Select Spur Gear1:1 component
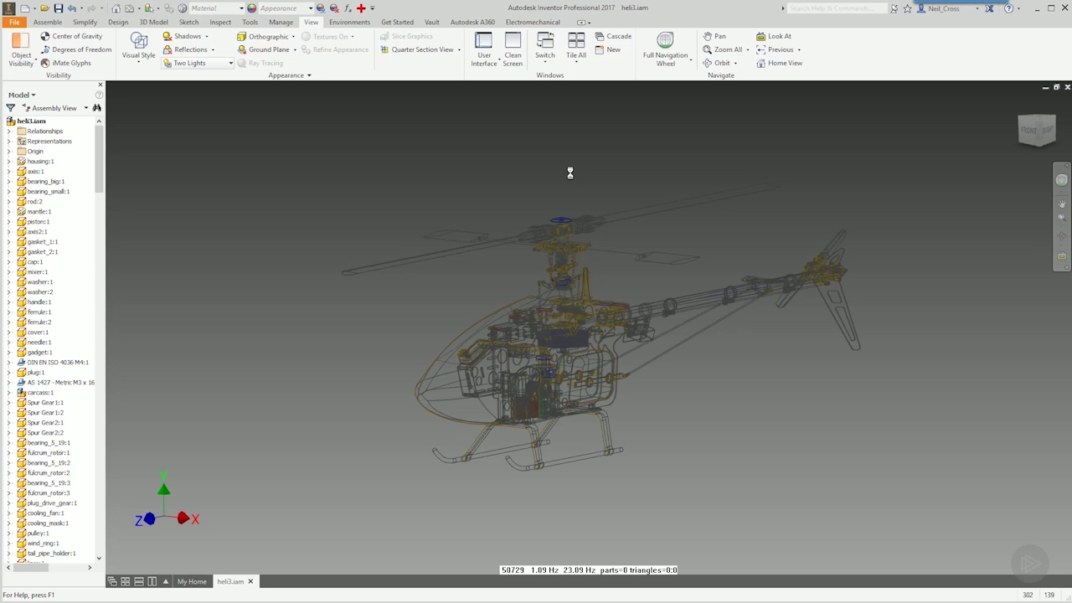Viewport: 1072px width, 603px height. pyautogui.click(x=44, y=403)
